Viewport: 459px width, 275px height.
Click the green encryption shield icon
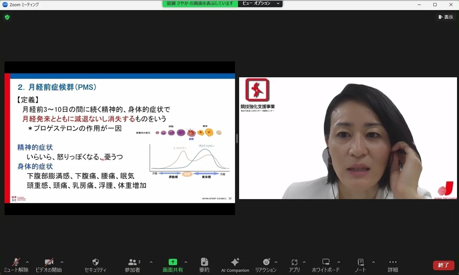pyautogui.click(x=7, y=17)
